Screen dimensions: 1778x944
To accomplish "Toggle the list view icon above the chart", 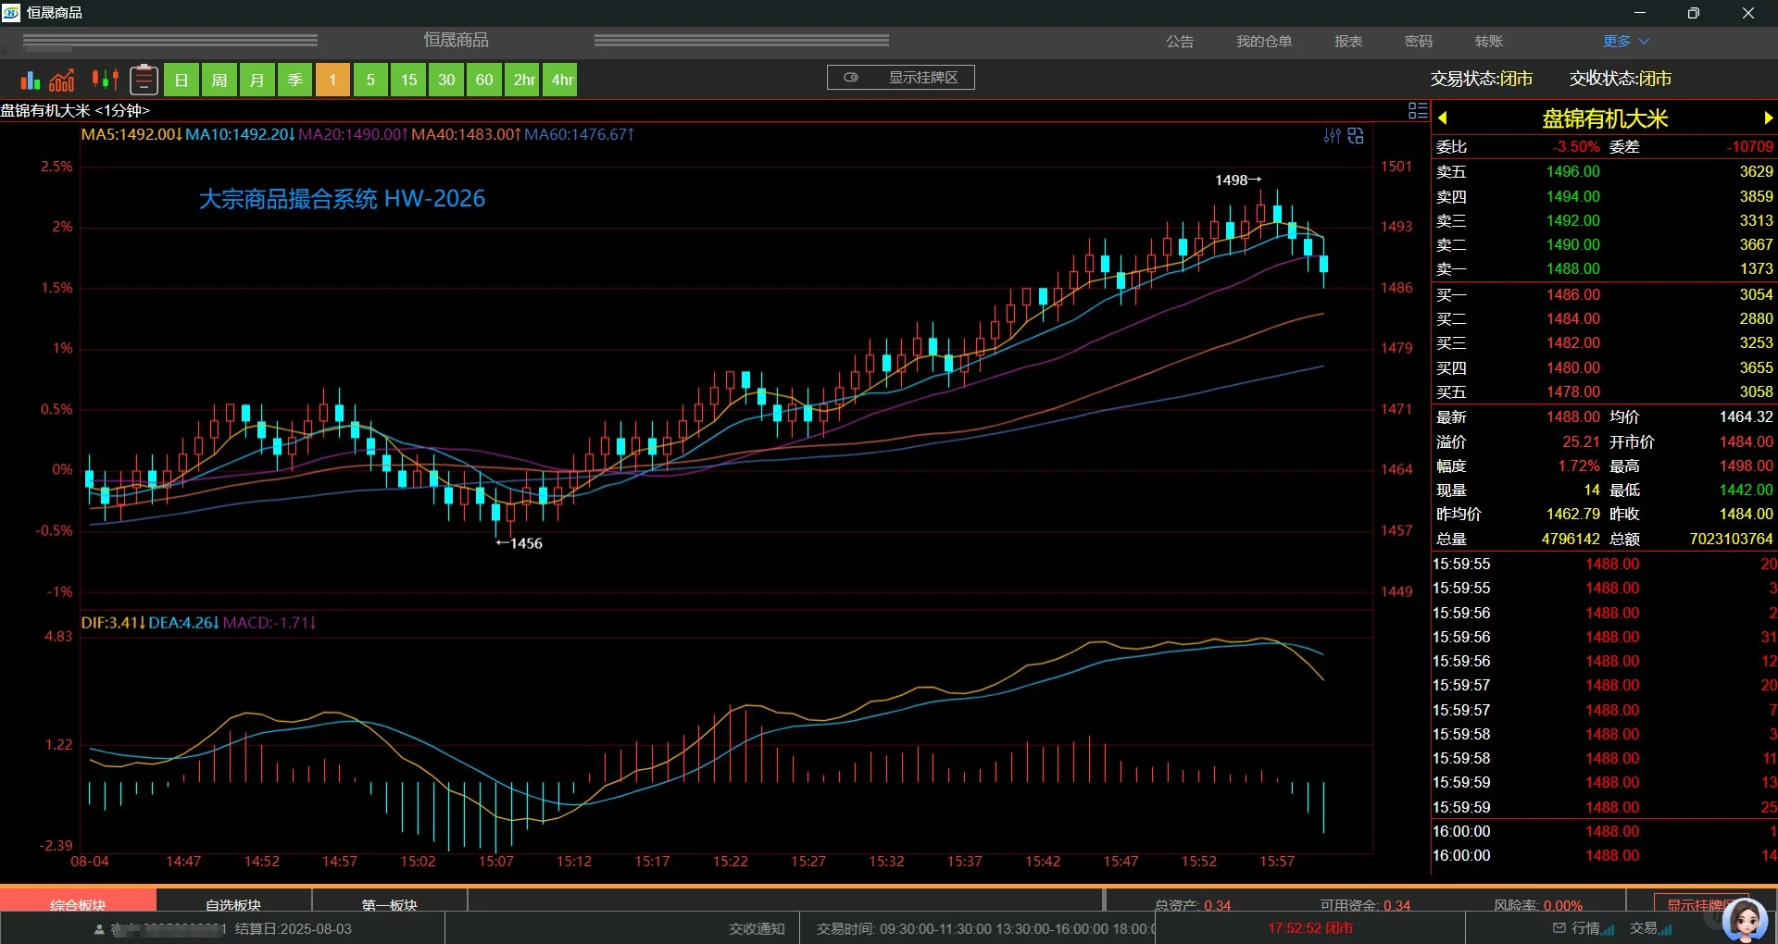I will [x=1418, y=111].
